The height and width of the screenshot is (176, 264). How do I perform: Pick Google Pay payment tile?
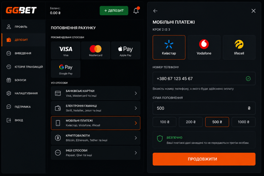[66, 69]
